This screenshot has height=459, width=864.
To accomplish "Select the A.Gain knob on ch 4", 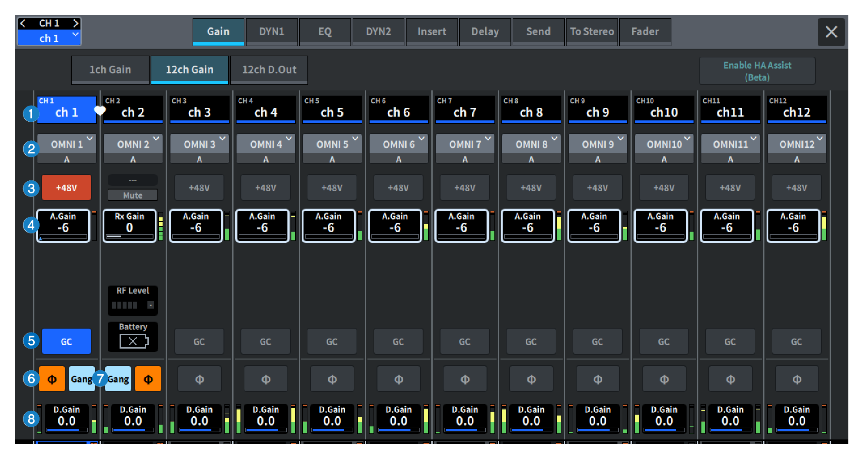I will [262, 226].
